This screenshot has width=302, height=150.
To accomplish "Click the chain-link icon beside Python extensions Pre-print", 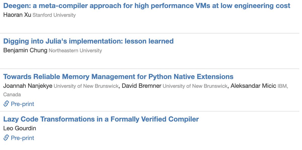I will click(6, 104).
